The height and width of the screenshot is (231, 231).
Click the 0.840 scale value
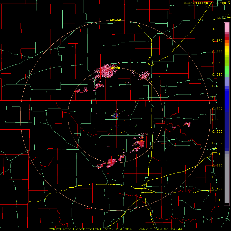tap(217, 63)
